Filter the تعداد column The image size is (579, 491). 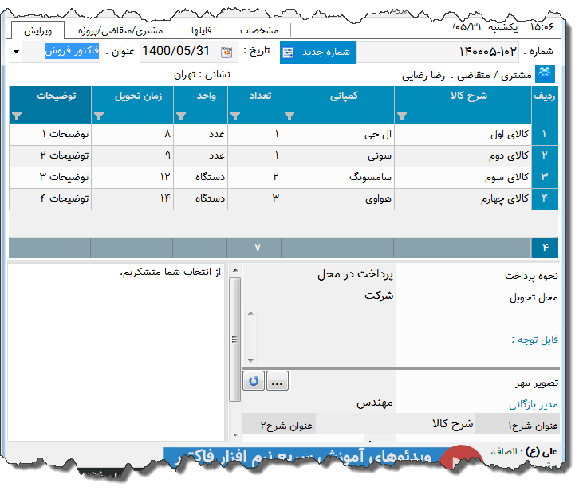[x=235, y=116]
